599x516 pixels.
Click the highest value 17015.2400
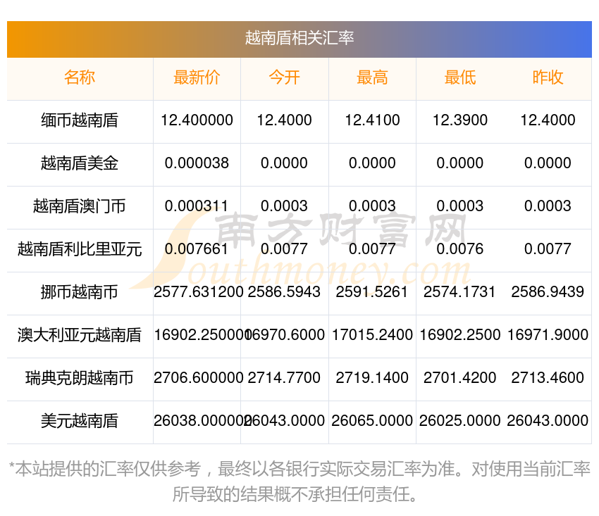372,335
